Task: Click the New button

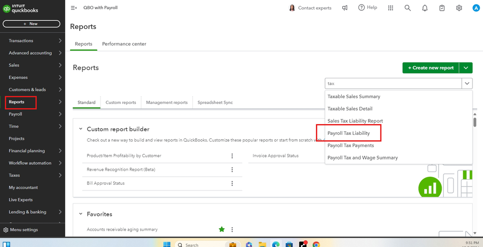Action: pyautogui.click(x=31, y=24)
